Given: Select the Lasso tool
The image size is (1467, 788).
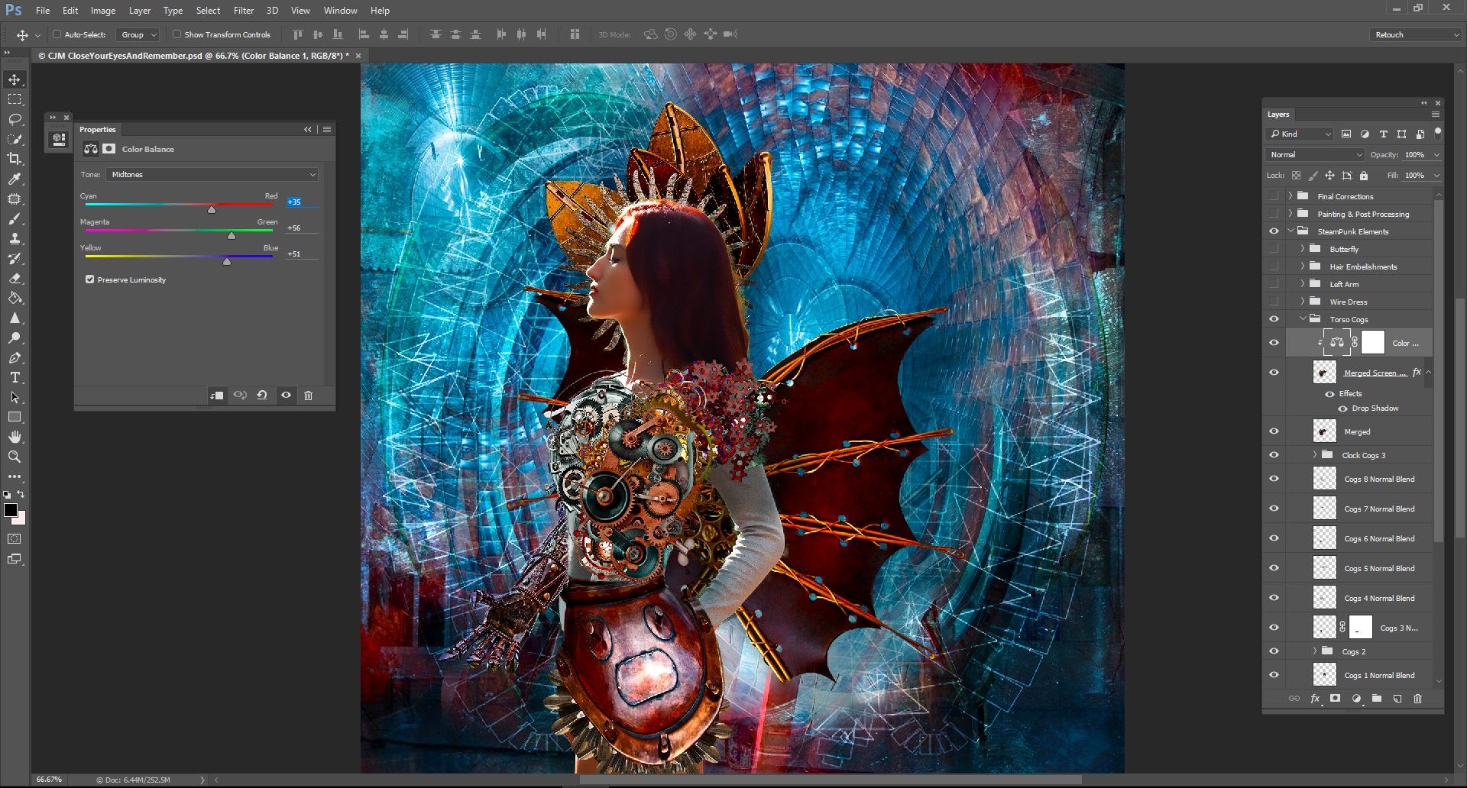Looking at the screenshot, I should [15, 119].
